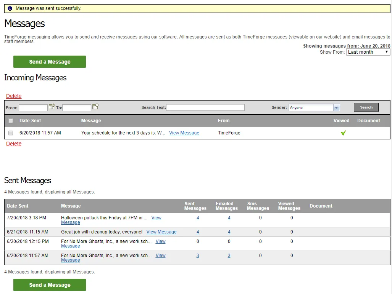Open sent count for Halloween potluck message
This screenshot has width=392, height=294.
coord(198,218)
